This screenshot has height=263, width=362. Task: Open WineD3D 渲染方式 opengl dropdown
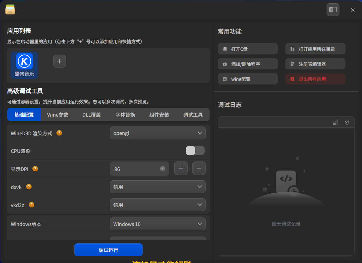coord(158,133)
